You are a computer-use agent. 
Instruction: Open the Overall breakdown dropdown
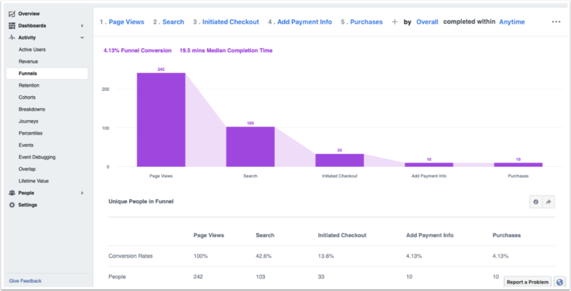pyautogui.click(x=427, y=22)
